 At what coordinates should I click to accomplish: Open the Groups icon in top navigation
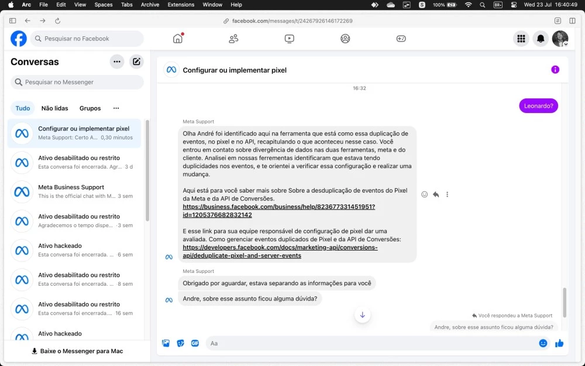pyautogui.click(x=345, y=39)
